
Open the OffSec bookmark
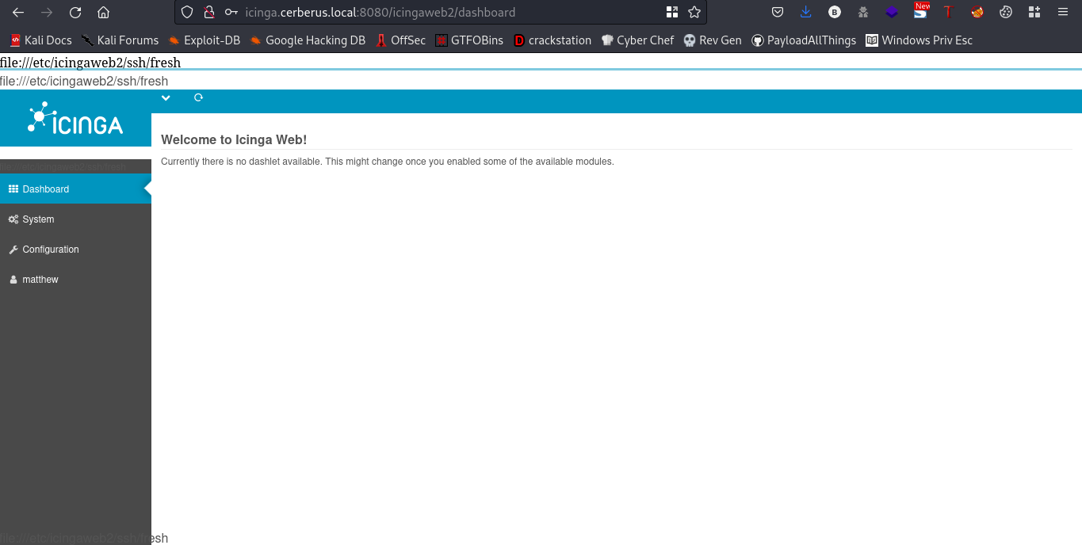pos(400,40)
